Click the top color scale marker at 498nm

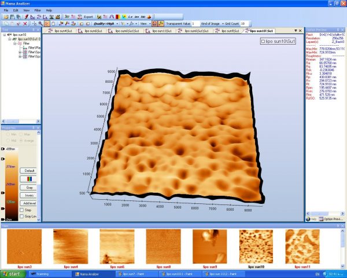pos(3,149)
